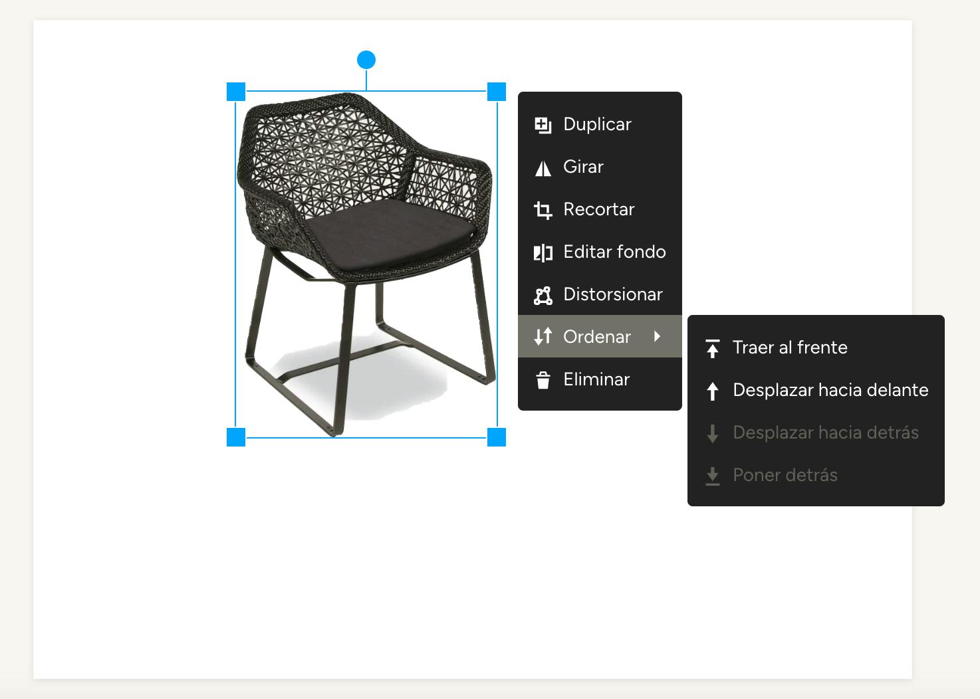
Task: Click the Recortar crop icon
Action: (543, 210)
